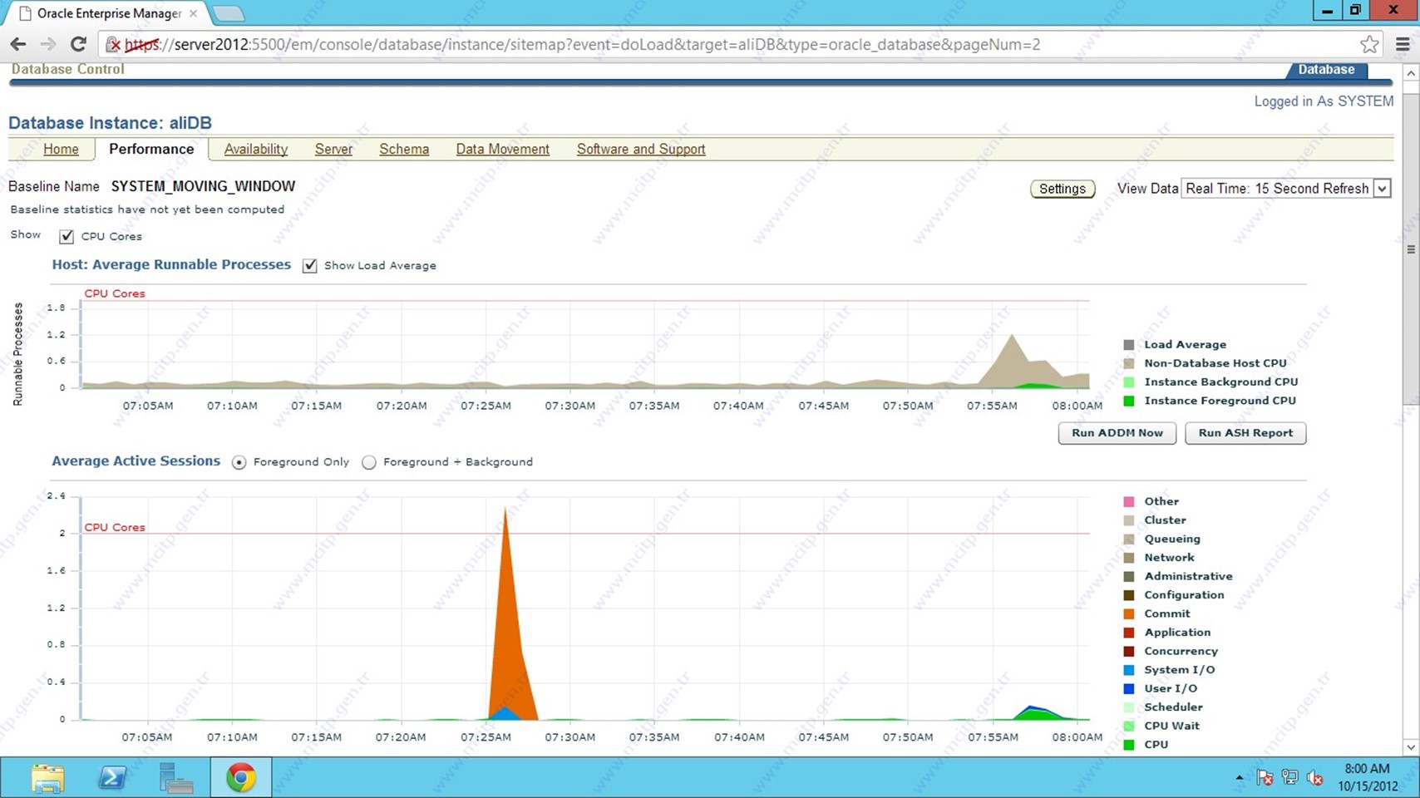Switch to Availability tab

coord(256,150)
